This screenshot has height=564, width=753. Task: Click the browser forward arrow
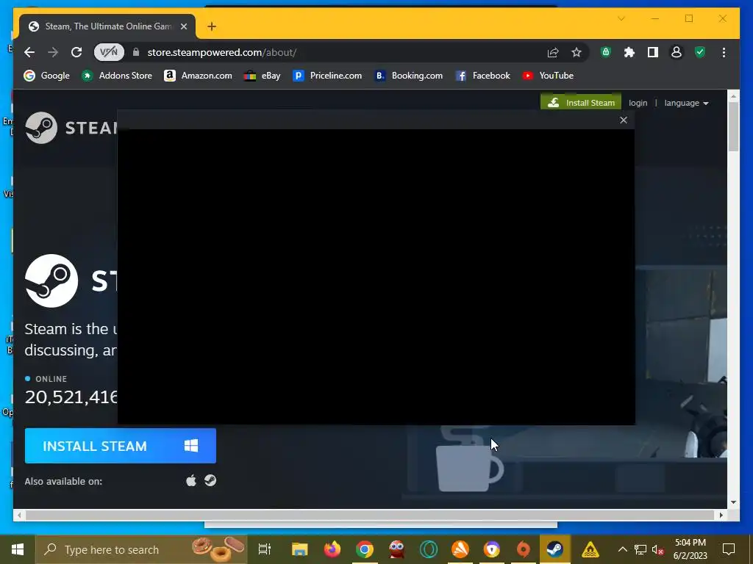(53, 52)
